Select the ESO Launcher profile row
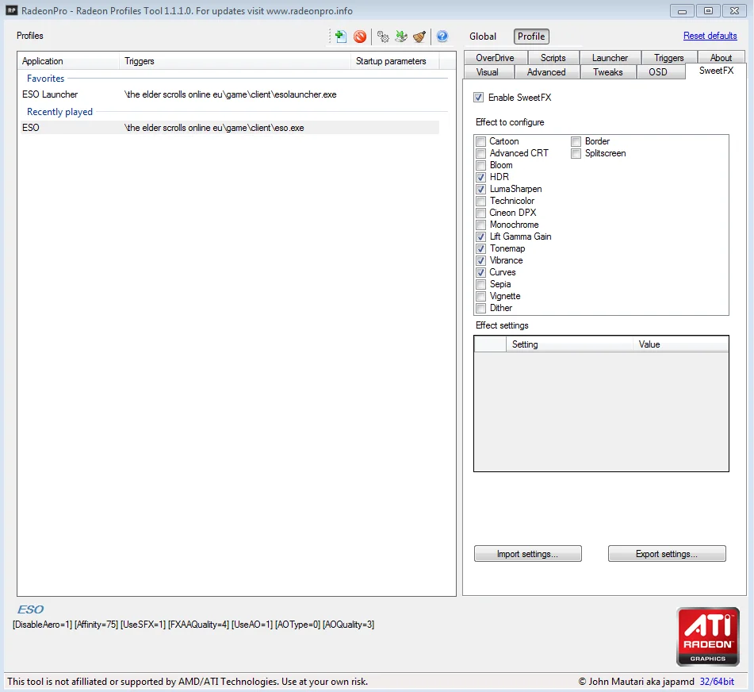Screen dimensions: 754x692 [229, 94]
